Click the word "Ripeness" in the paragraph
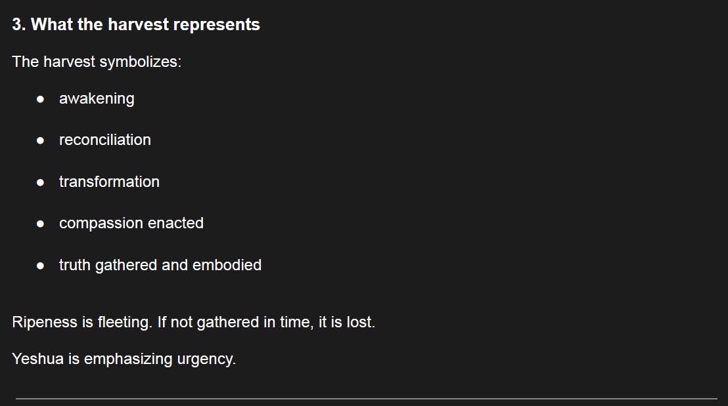 41,323
